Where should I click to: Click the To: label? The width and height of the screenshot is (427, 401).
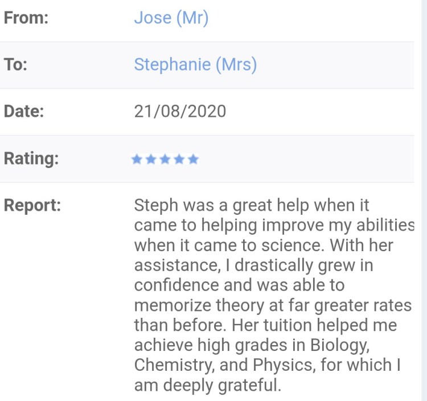tap(16, 64)
